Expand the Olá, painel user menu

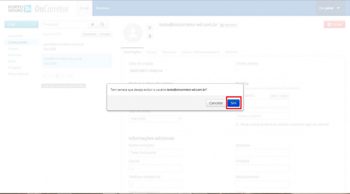329,8
